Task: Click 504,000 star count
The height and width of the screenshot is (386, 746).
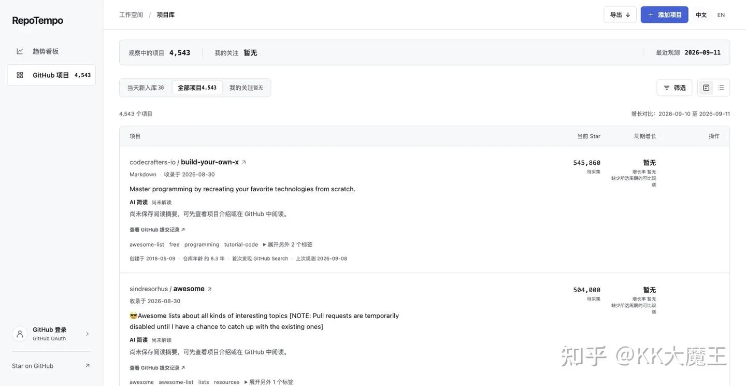Action: coord(587,290)
